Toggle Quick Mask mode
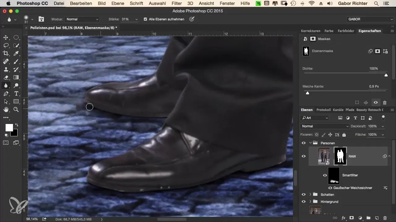 [x=6, y=142]
